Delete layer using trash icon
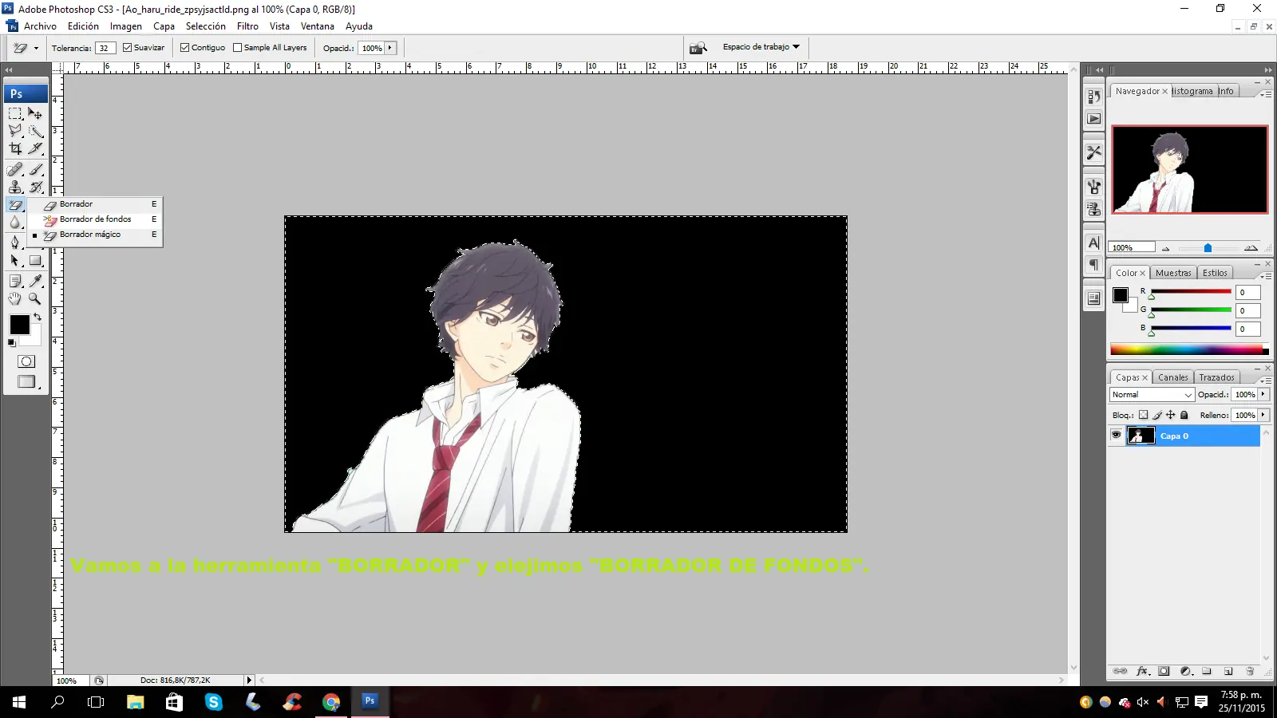This screenshot has width=1277, height=718. (x=1250, y=672)
